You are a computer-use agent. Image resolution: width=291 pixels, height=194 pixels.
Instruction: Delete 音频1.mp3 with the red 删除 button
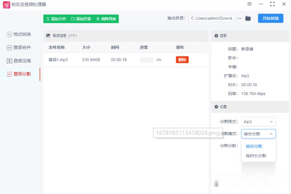click(182, 60)
